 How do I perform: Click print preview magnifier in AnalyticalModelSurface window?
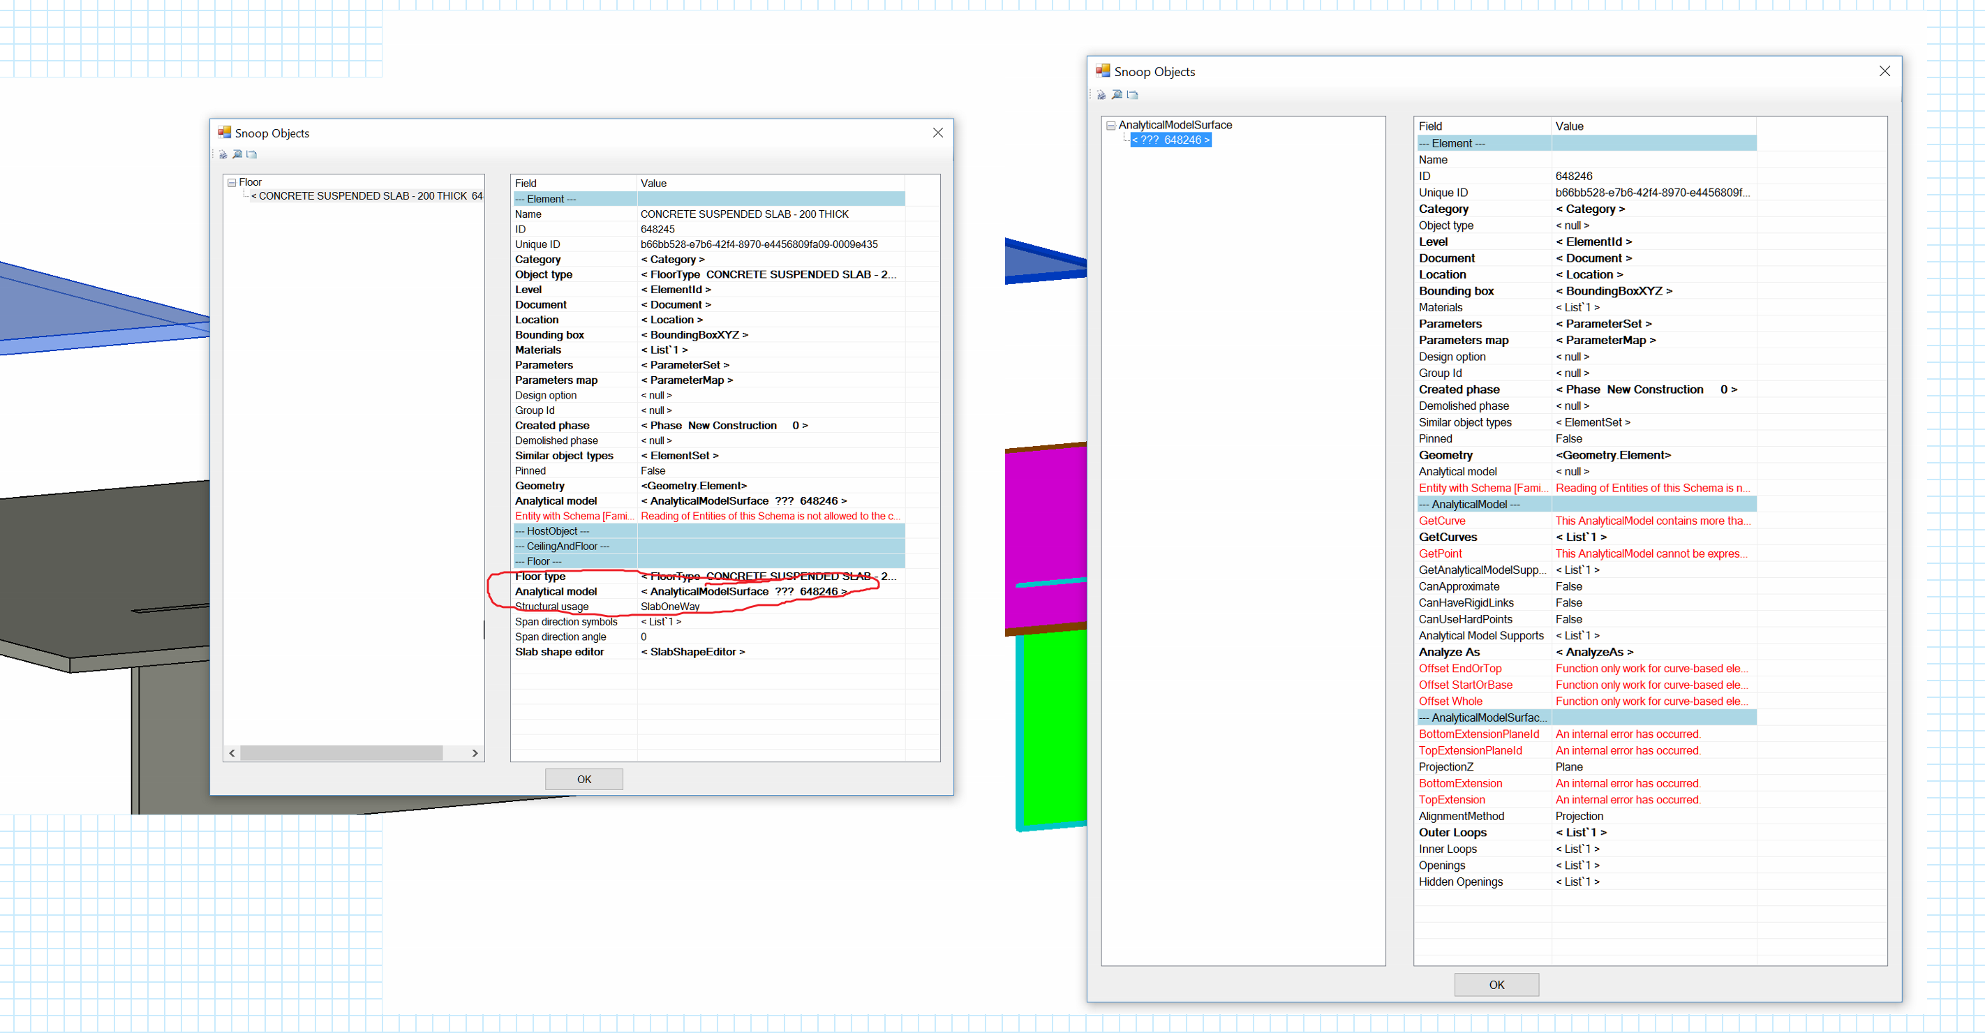tap(1117, 96)
